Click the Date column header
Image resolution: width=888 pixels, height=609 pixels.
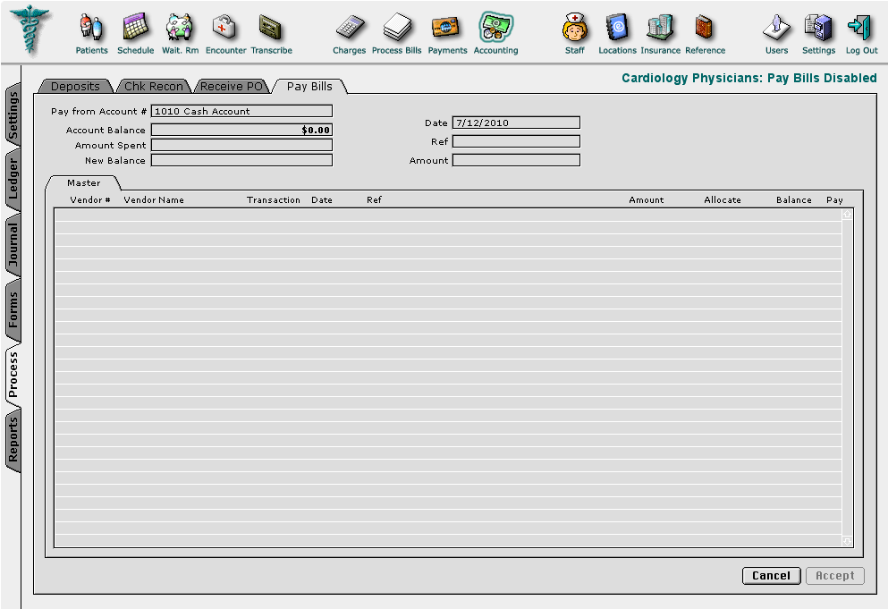pyautogui.click(x=322, y=200)
